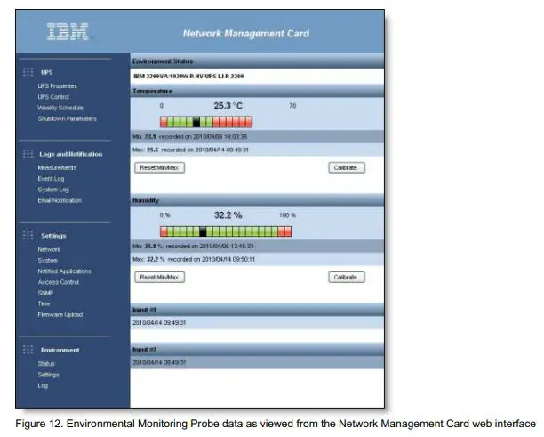544x437 pixels.
Task: Select the Settings menu heading
Action: tap(53, 236)
